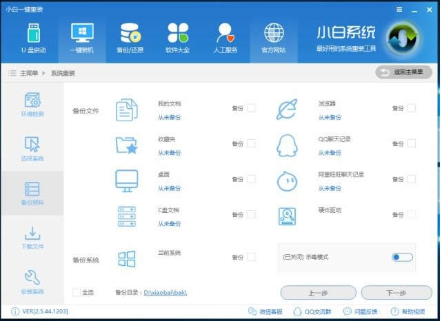Click 上一步 button
The width and height of the screenshot is (442, 321).
click(x=319, y=293)
